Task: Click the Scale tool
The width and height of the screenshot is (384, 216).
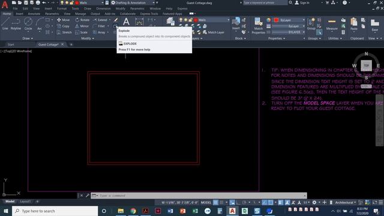Action: tap(82, 32)
